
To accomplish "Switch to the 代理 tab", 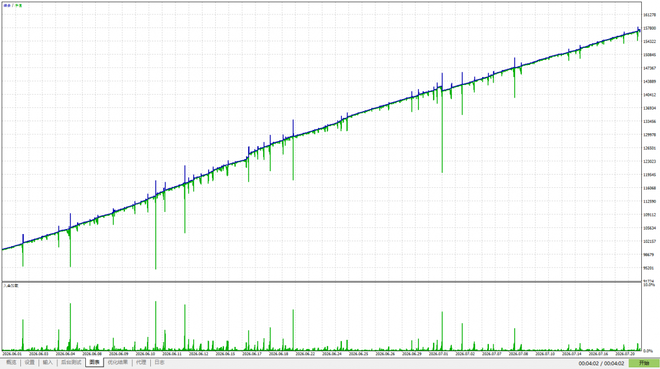I will tap(141, 362).
